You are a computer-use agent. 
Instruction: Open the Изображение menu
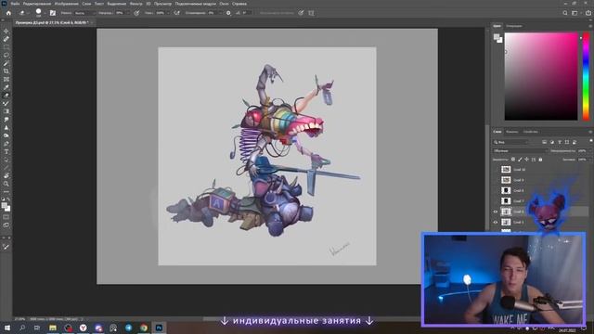[66, 4]
